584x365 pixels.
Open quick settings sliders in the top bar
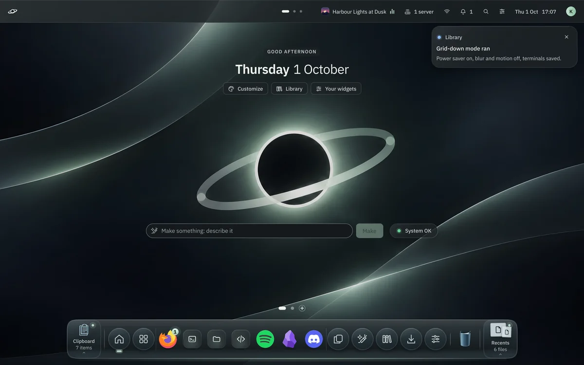[x=502, y=12]
